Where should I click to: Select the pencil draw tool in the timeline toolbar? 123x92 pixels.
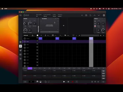(x=33, y=35)
